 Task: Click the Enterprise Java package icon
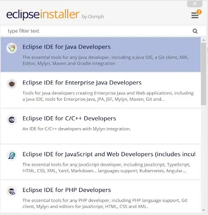coord(12,84)
